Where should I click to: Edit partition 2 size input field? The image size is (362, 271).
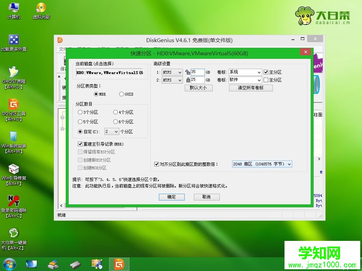(197, 80)
